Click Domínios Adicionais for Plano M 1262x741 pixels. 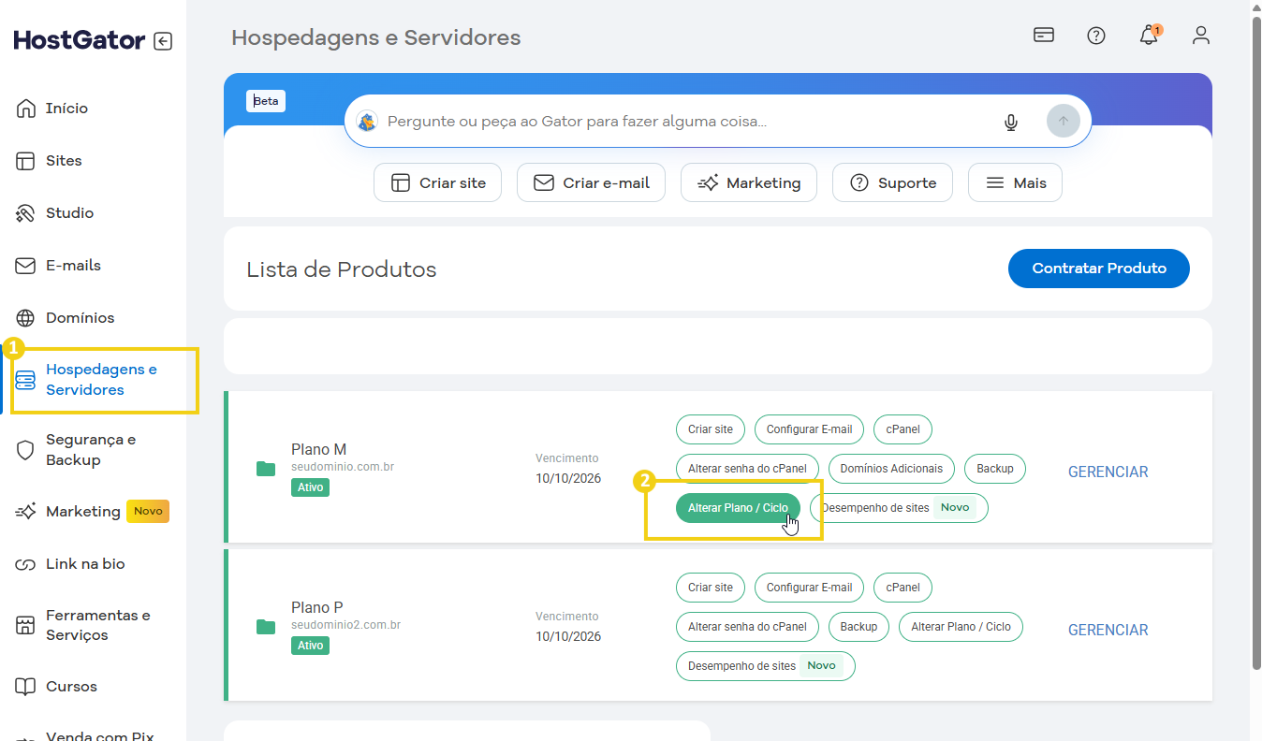pyautogui.click(x=891, y=469)
